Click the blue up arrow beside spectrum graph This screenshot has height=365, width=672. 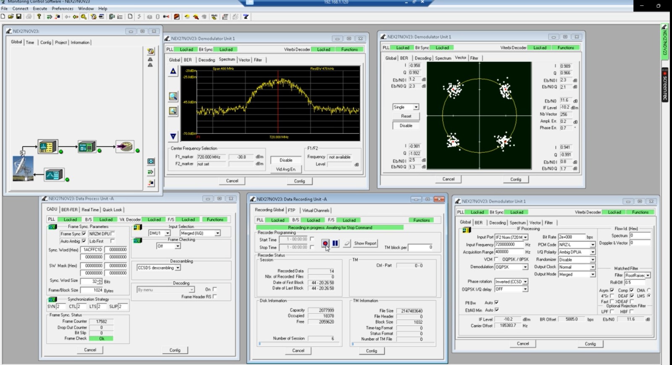pyautogui.click(x=173, y=71)
